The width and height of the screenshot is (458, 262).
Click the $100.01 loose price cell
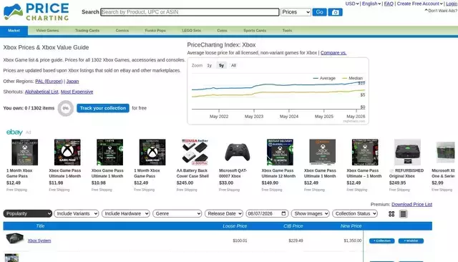coord(240,241)
